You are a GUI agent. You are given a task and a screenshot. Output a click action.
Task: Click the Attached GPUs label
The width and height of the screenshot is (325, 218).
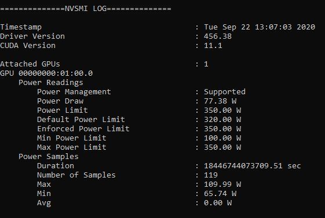[30, 64]
